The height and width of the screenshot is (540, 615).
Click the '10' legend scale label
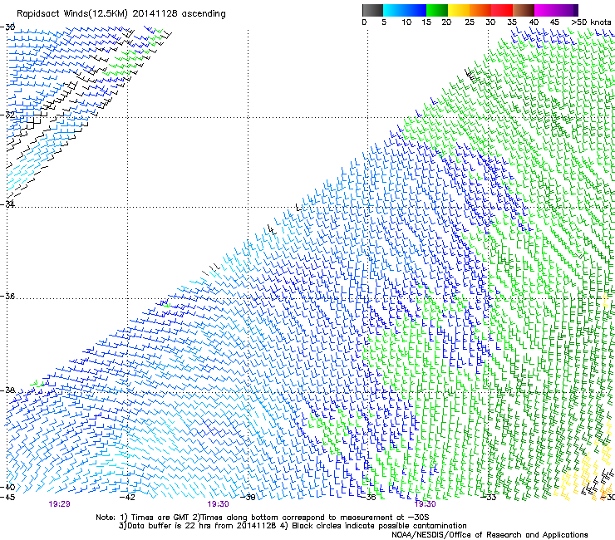point(406,22)
